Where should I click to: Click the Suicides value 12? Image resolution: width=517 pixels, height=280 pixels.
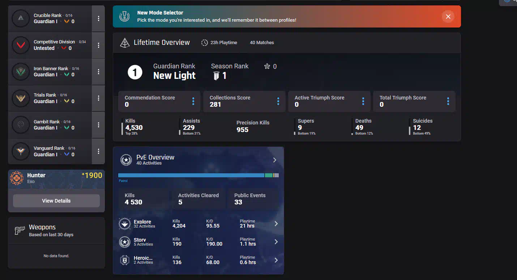coord(417,127)
